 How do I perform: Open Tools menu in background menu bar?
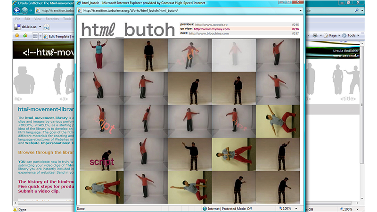point(67,19)
